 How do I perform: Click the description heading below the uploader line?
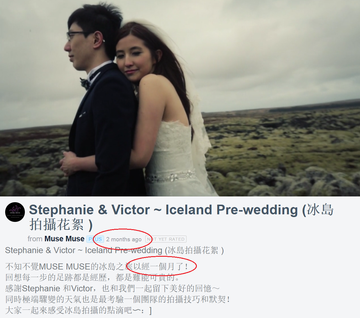coord(114,250)
